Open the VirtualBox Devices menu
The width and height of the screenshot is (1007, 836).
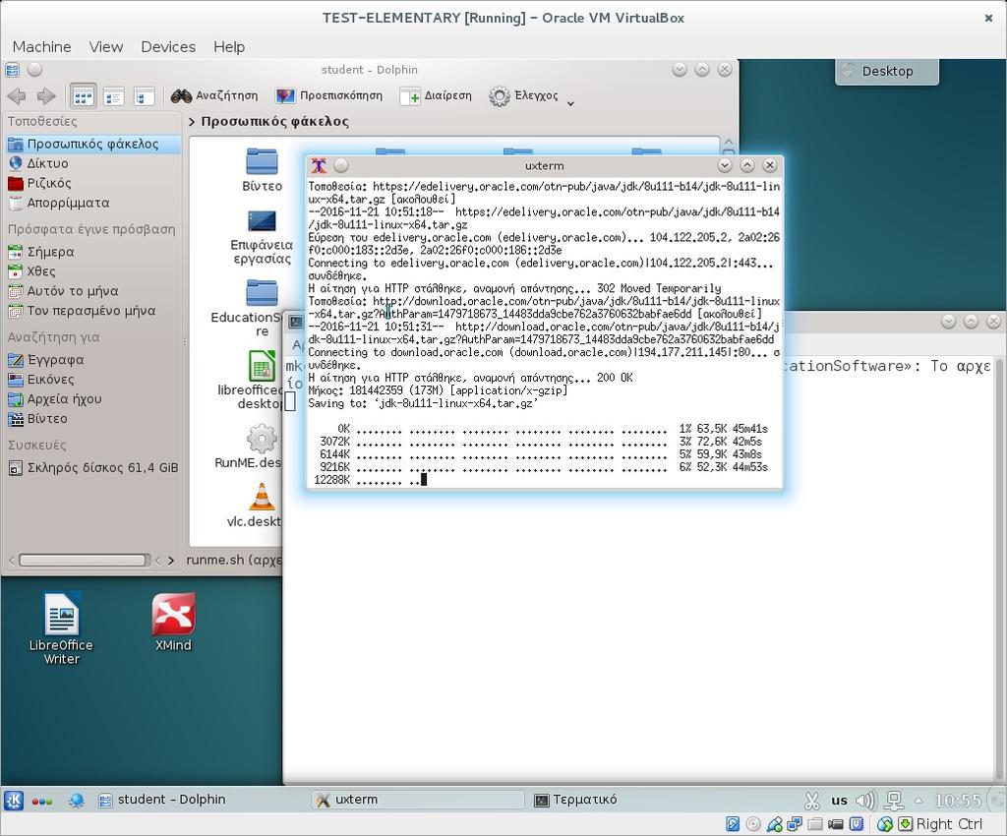coord(168,47)
